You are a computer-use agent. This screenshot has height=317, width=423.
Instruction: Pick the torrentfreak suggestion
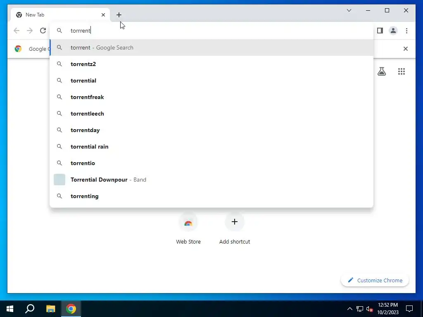coord(211,97)
